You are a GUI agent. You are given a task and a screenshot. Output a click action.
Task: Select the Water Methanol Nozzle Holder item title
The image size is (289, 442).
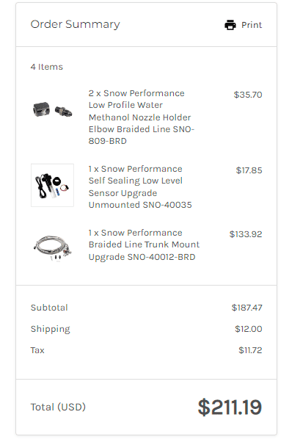(x=142, y=117)
